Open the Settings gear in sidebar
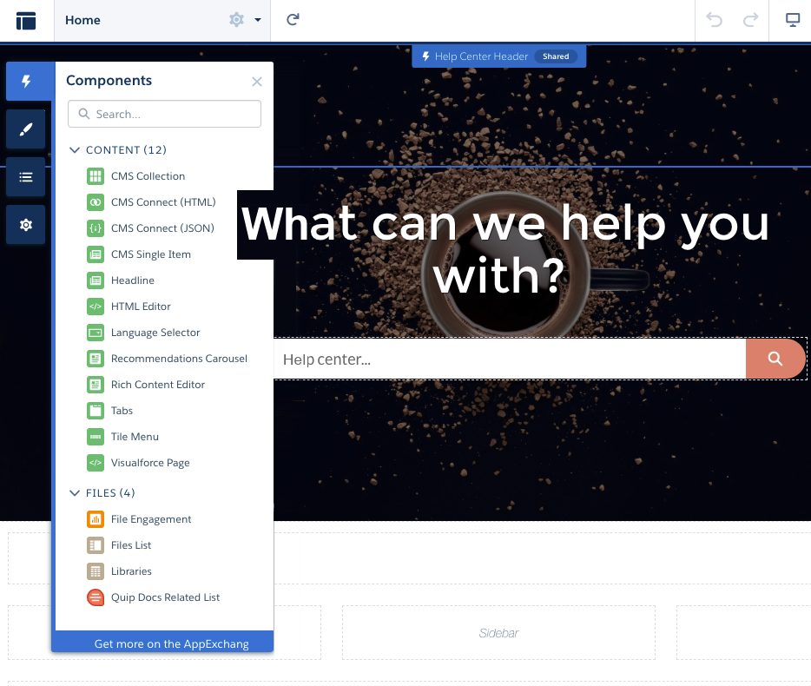 point(26,225)
